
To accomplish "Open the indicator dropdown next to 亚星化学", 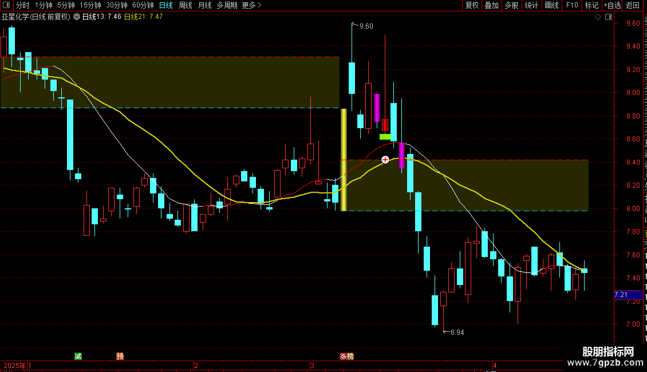I will [77, 17].
